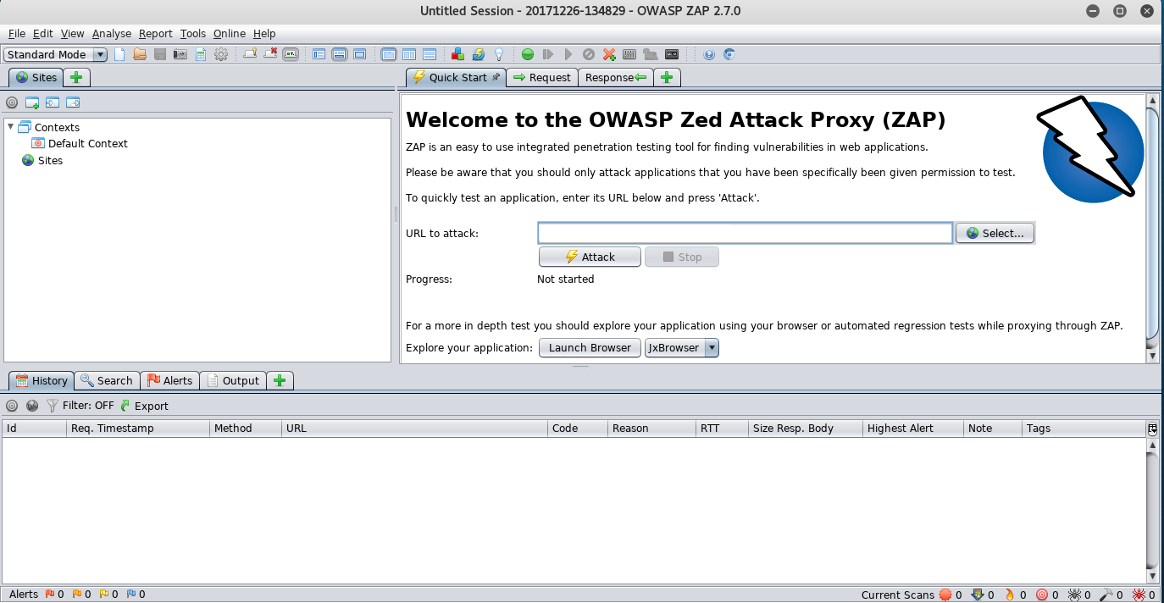The image size is (1164, 603).
Task: Toggle request and response tabs side by side
Action: [x=409, y=54]
